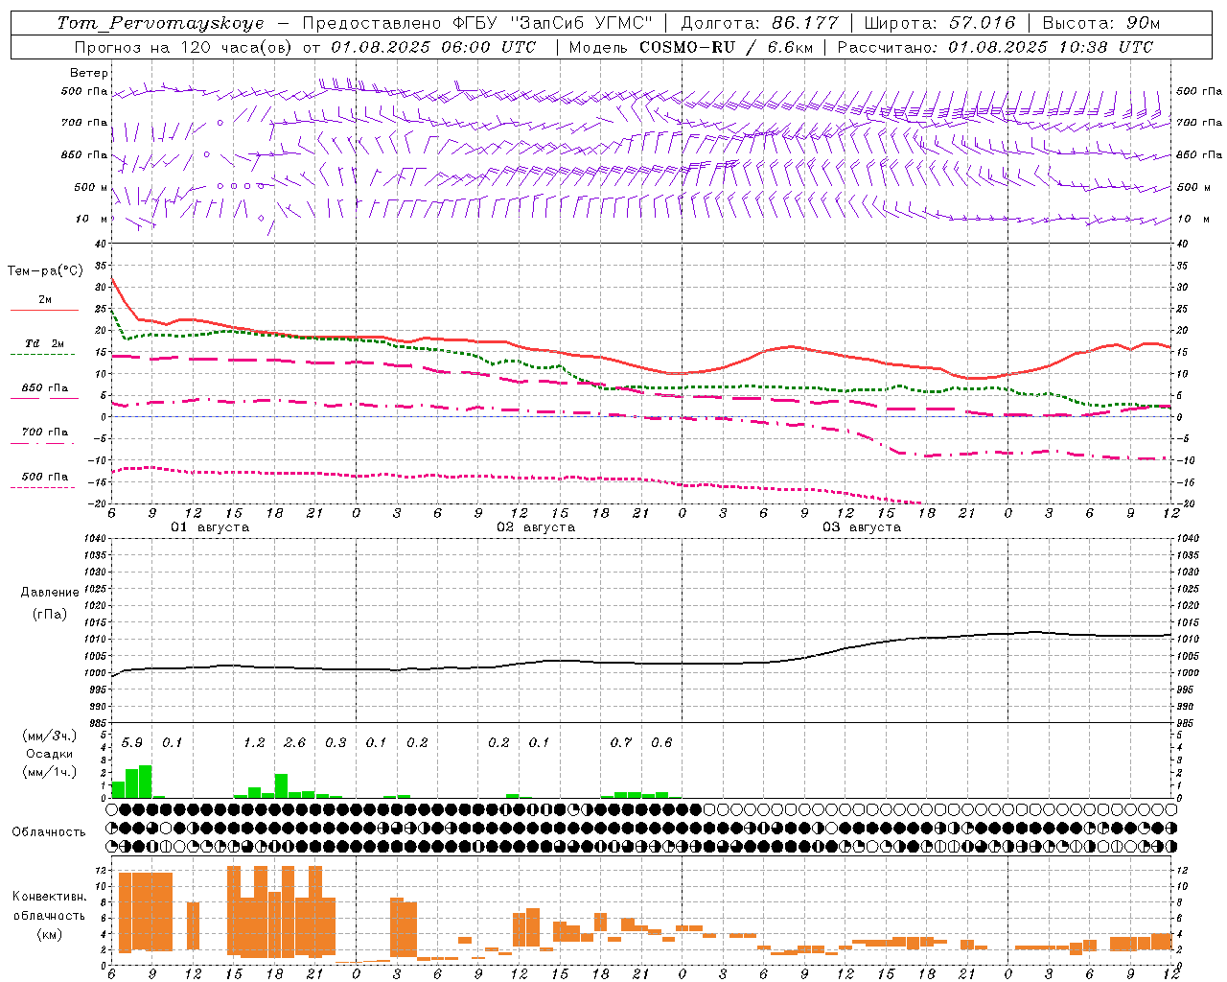Click the 'Конвективн.' convective cloud label
The height and width of the screenshot is (982, 1227).
coord(49,897)
